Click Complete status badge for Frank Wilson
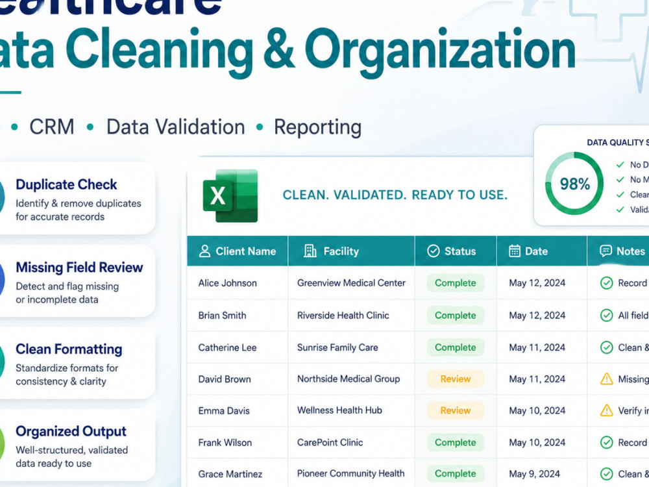 456,442
